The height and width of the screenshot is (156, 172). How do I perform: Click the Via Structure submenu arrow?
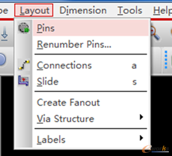click(x=141, y=117)
